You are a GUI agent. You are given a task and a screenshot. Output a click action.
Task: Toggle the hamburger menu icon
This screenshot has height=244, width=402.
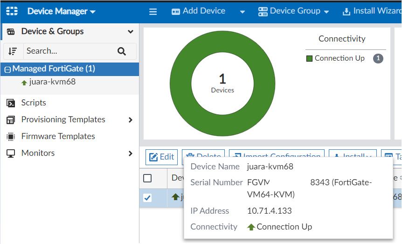tap(153, 12)
